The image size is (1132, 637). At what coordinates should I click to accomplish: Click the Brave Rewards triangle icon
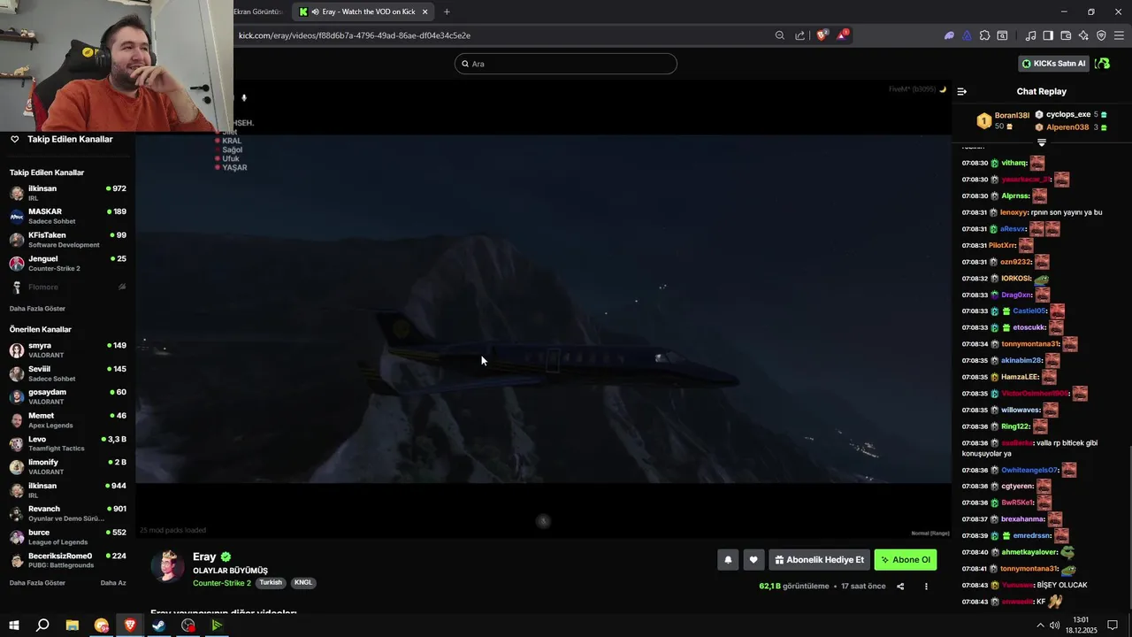coord(842,35)
